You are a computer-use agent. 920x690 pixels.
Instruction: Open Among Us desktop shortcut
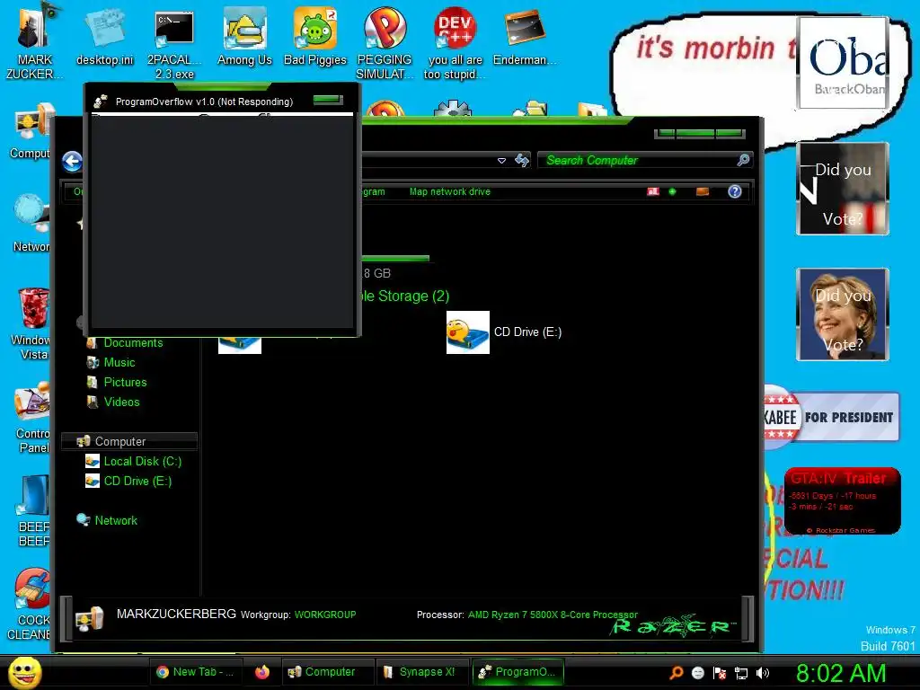click(x=244, y=36)
